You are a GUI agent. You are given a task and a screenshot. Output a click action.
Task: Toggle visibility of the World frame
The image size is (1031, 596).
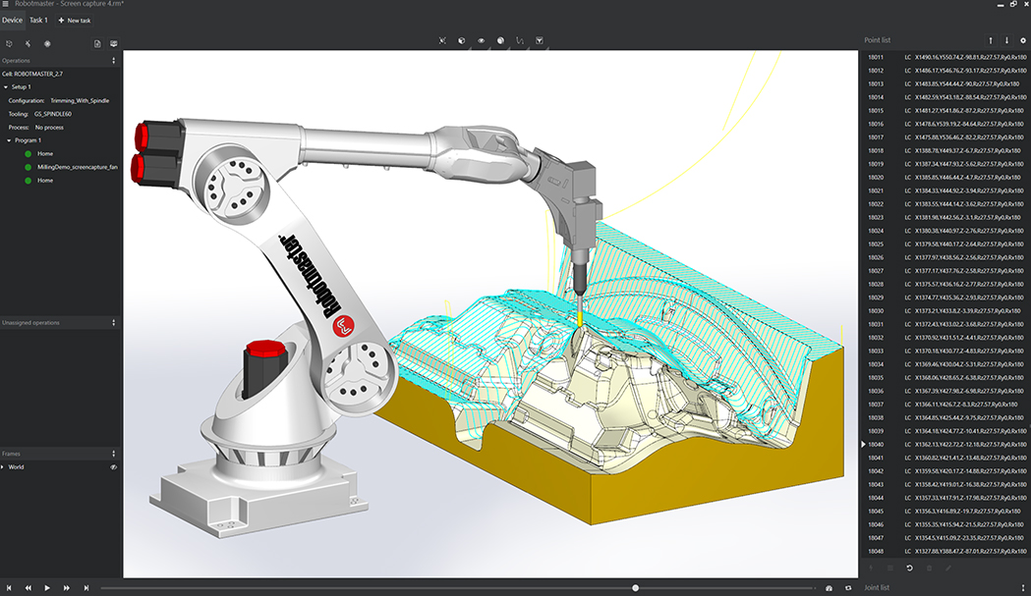point(113,467)
